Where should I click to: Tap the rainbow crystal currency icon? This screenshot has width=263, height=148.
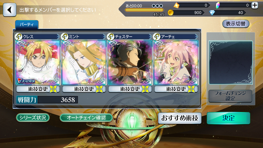(218, 5)
